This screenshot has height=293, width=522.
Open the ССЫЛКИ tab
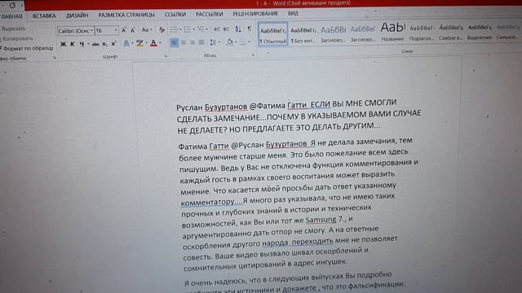click(175, 15)
